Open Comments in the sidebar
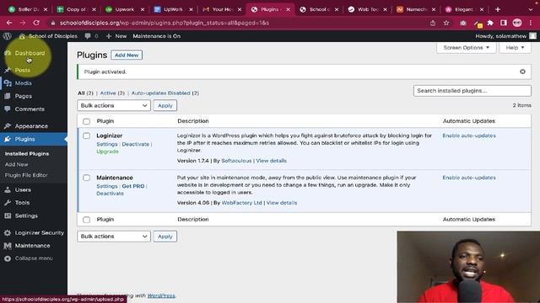Screen dimensions: 540x303 coord(30,109)
